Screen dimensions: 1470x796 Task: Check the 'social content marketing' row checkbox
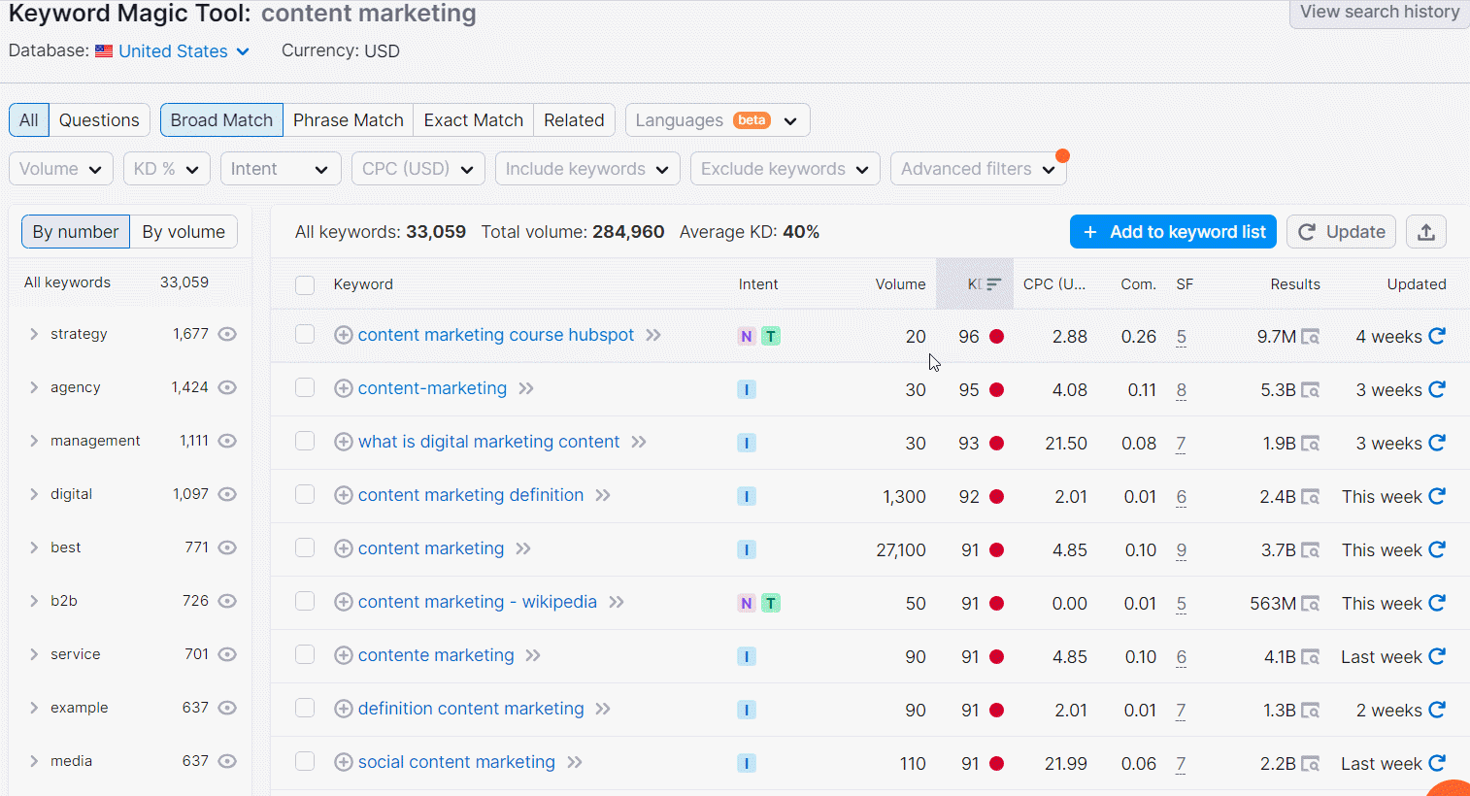coord(305,761)
